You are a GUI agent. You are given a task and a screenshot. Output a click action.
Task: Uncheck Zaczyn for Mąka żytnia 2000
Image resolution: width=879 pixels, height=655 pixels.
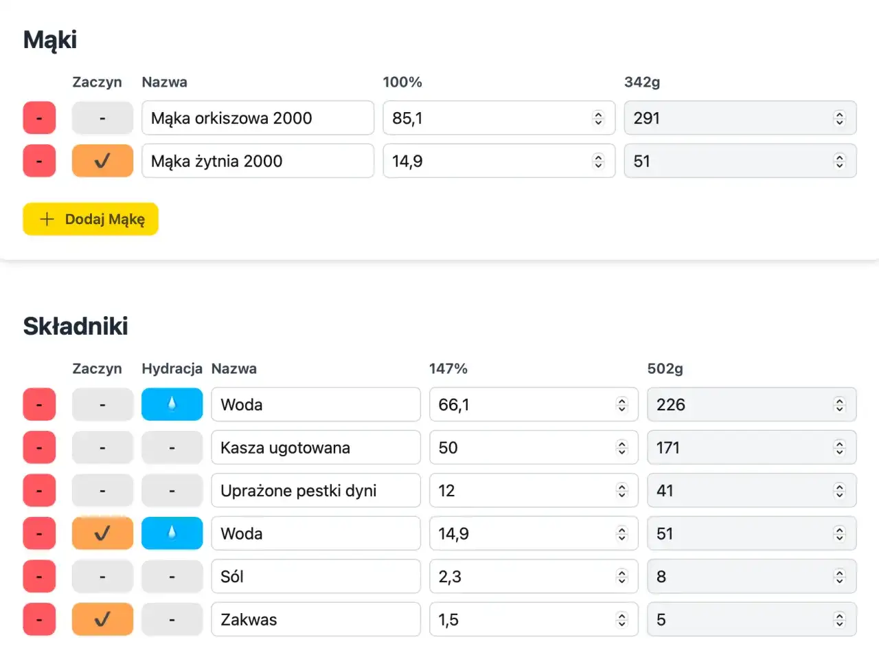tap(102, 161)
